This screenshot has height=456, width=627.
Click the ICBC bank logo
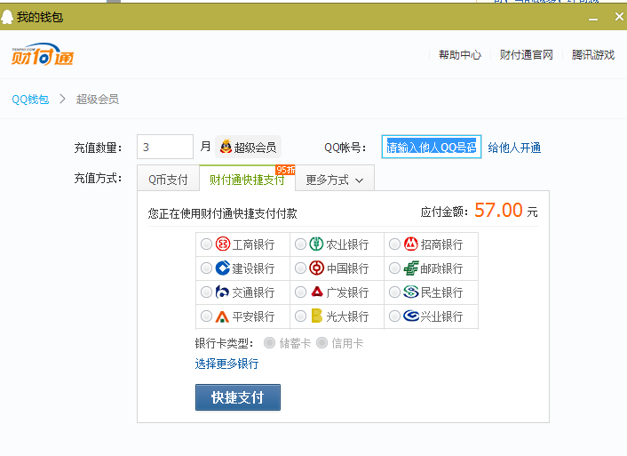point(223,244)
